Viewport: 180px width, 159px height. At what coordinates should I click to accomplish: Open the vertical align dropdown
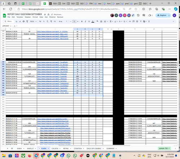(x=116, y=22)
